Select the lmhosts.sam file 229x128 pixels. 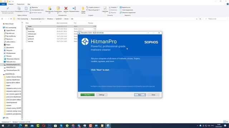coord(32,34)
